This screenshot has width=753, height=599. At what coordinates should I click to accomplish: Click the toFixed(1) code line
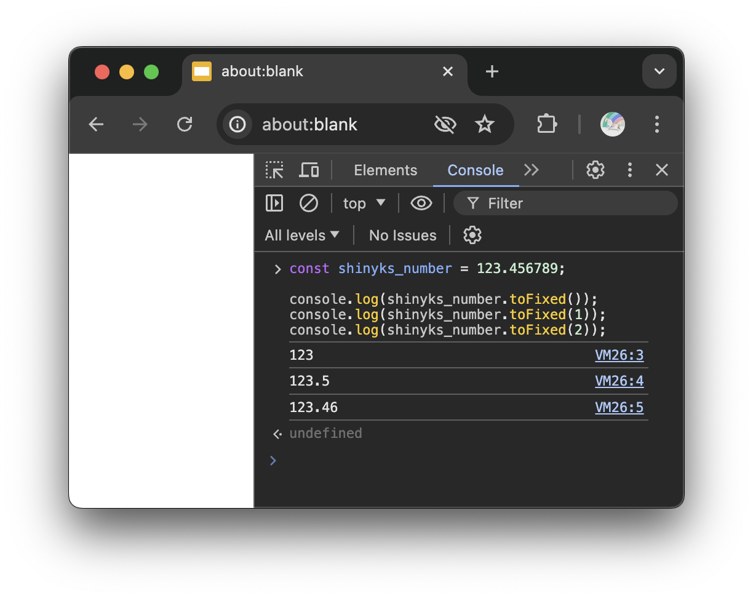448,315
